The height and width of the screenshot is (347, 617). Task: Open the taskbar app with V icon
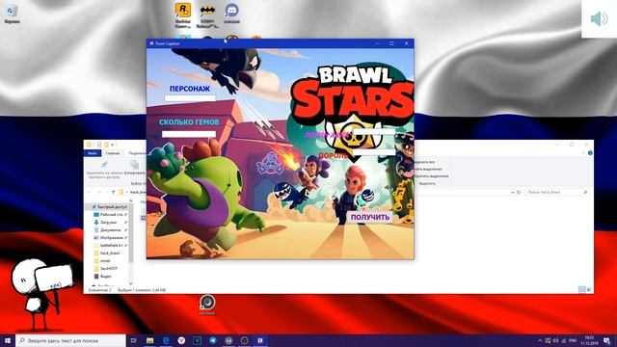197,340
